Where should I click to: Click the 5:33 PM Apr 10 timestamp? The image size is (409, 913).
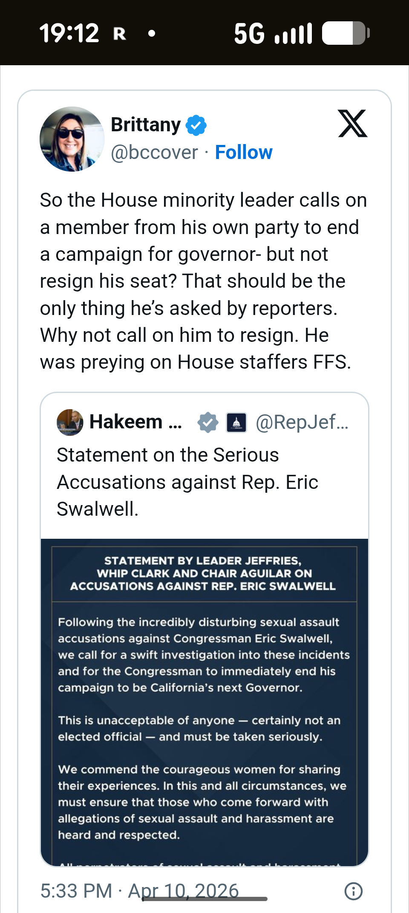click(x=139, y=890)
